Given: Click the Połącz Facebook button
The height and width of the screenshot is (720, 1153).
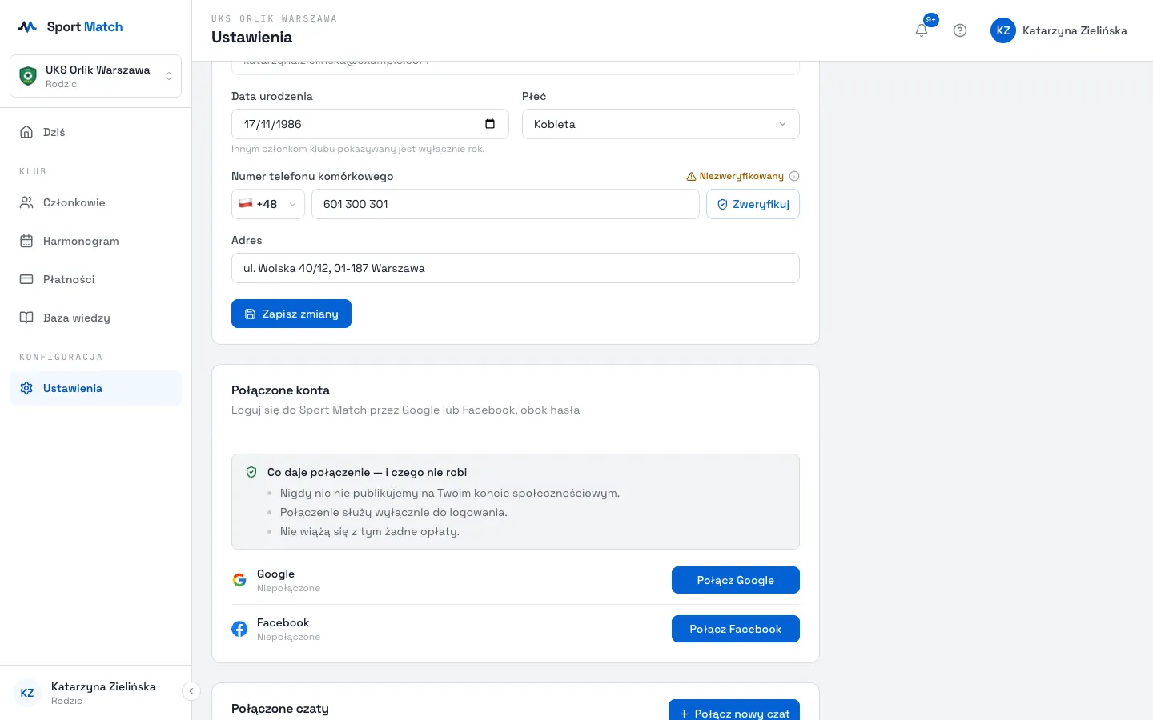Looking at the screenshot, I should coord(736,629).
